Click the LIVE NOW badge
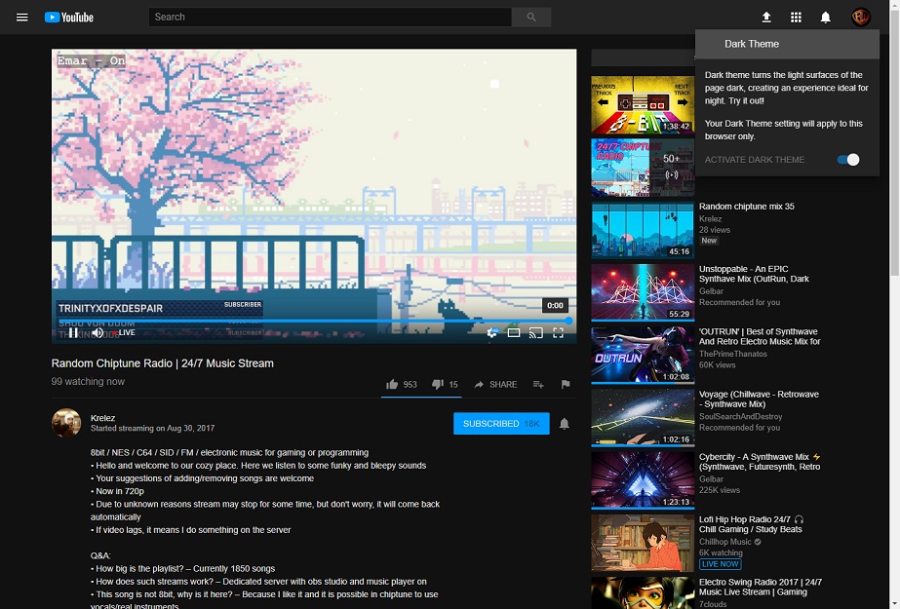The image size is (900, 609). coord(720,564)
